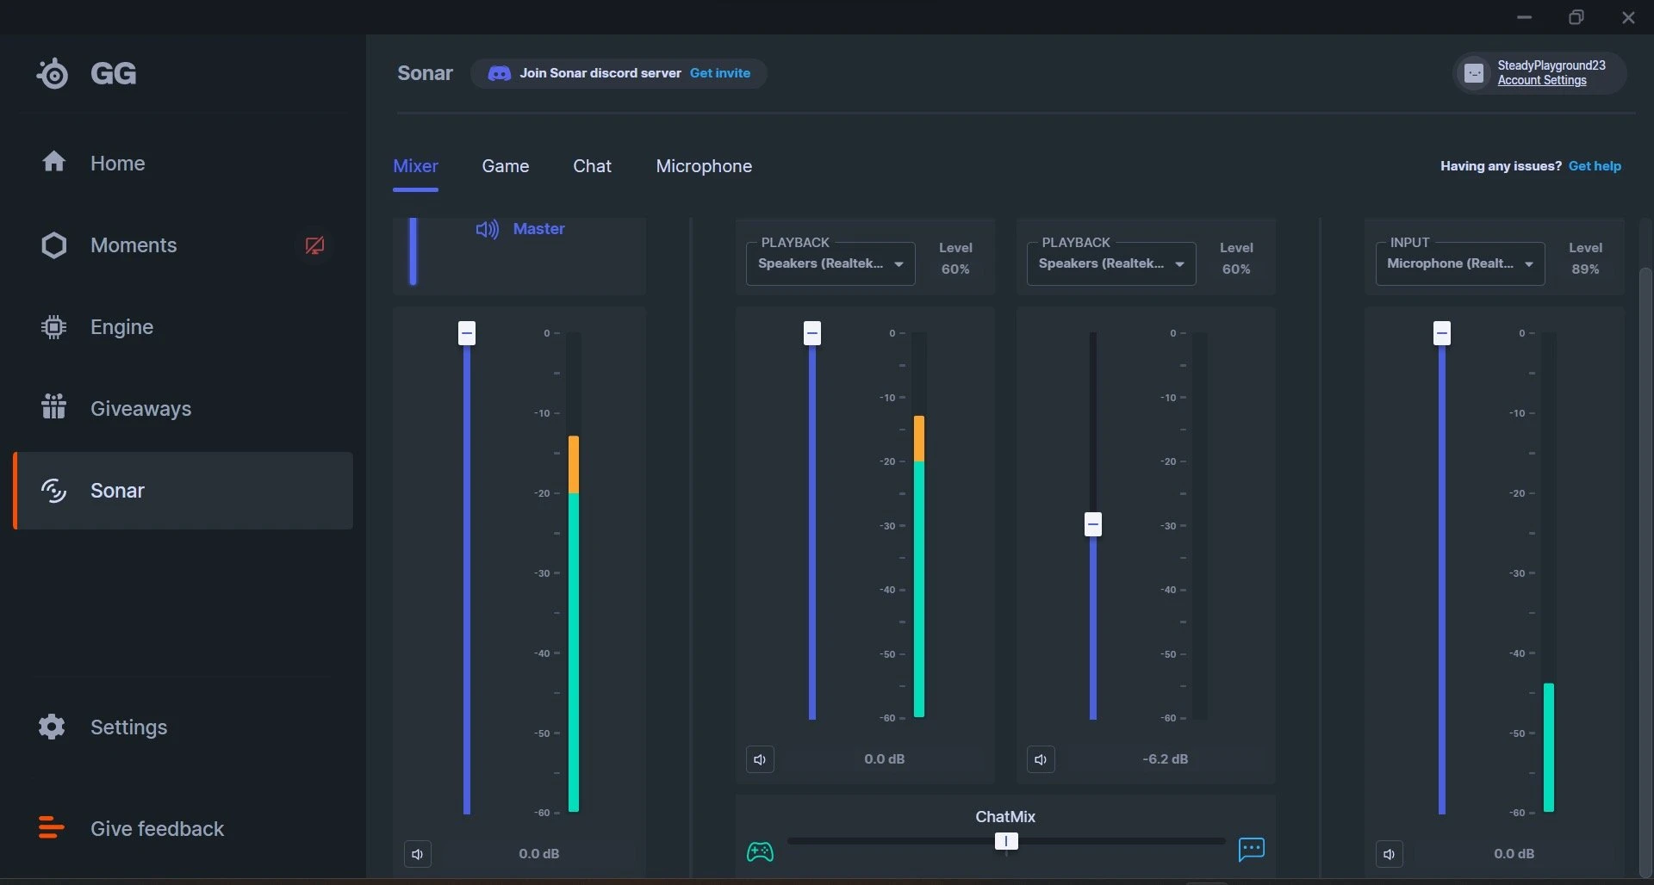Open Home from the sidebar label
The image size is (1654, 885).
(x=118, y=164)
